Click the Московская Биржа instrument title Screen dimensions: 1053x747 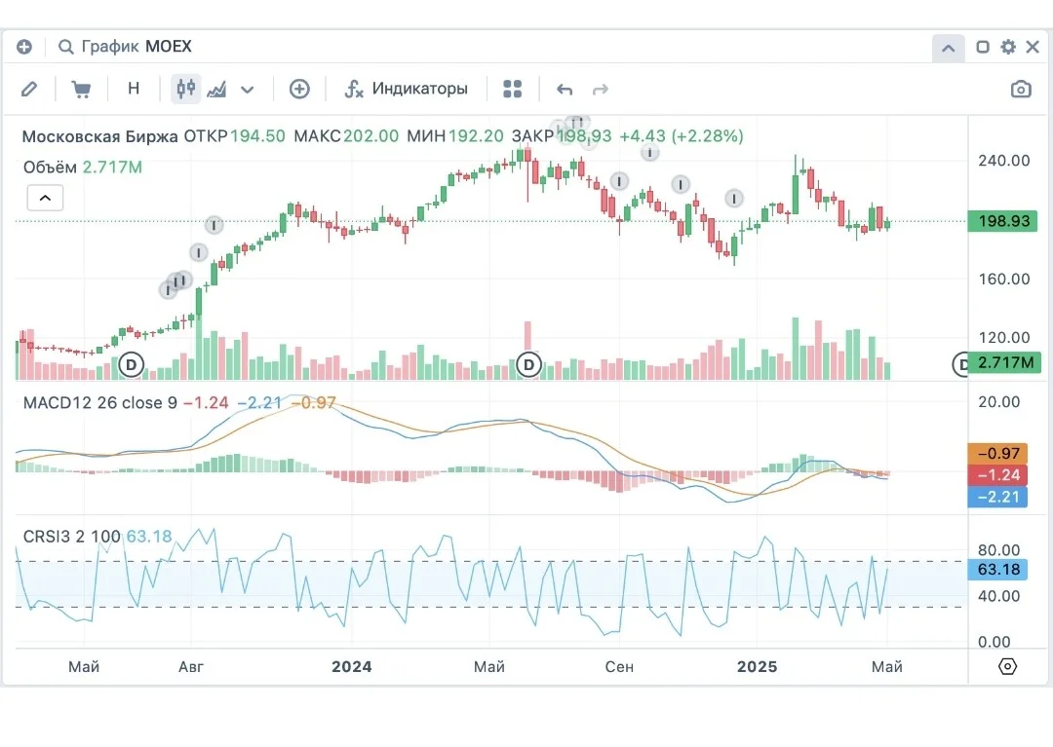(x=100, y=136)
